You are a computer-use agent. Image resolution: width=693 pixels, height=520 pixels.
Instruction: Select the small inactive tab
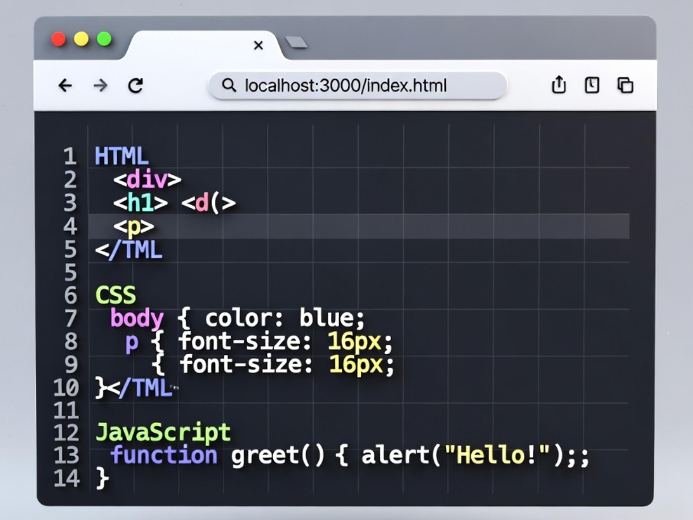tap(296, 42)
